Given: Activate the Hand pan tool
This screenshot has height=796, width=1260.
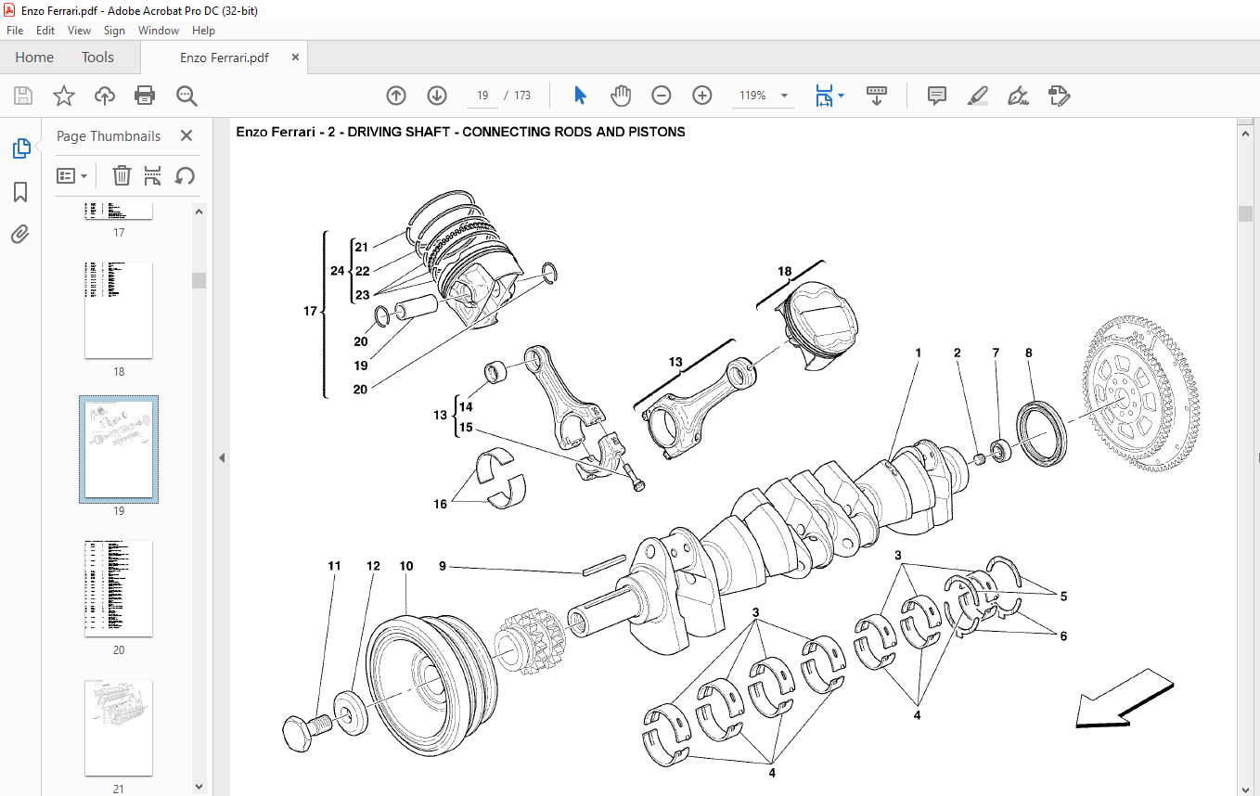Looking at the screenshot, I should pos(621,96).
